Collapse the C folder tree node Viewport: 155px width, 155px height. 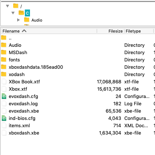pos(13,13)
